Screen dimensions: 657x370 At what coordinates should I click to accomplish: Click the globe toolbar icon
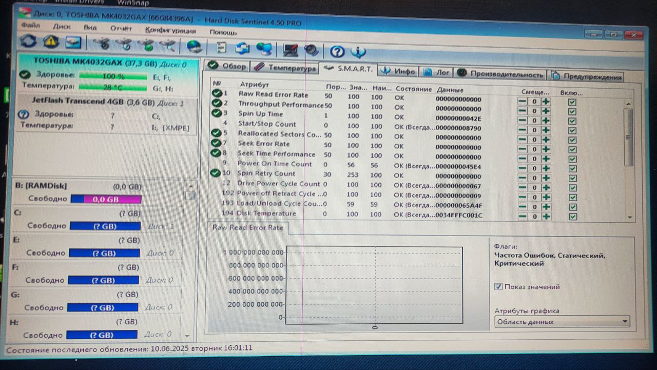[x=194, y=47]
